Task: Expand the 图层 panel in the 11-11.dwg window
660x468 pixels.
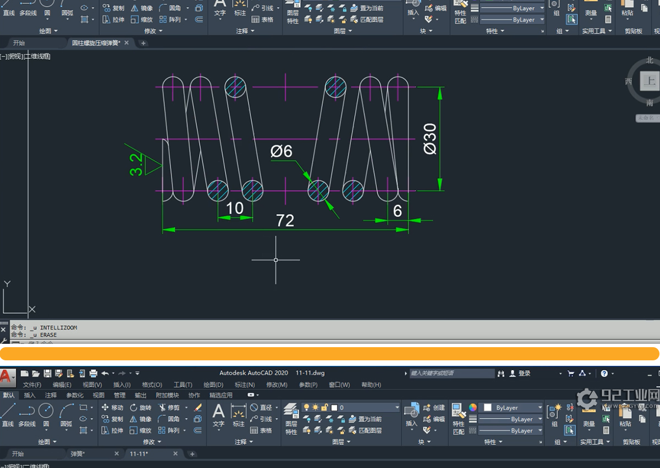Action: (341, 442)
